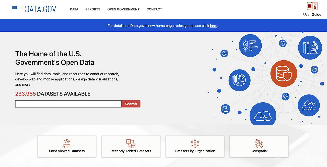Follow the 'here' link in blue banner

point(214,26)
